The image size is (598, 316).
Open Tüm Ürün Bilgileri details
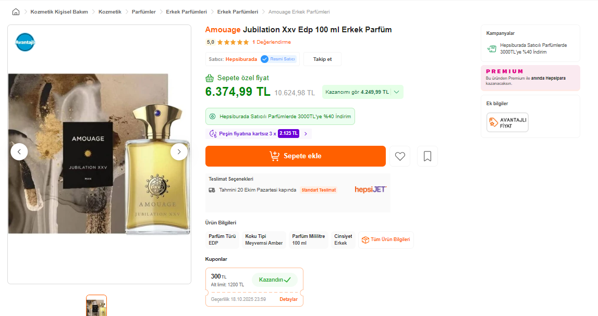(x=386, y=240)
